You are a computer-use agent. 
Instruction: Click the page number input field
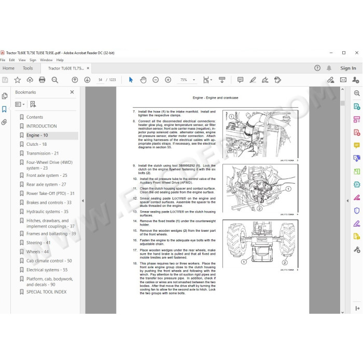[100, 80]
